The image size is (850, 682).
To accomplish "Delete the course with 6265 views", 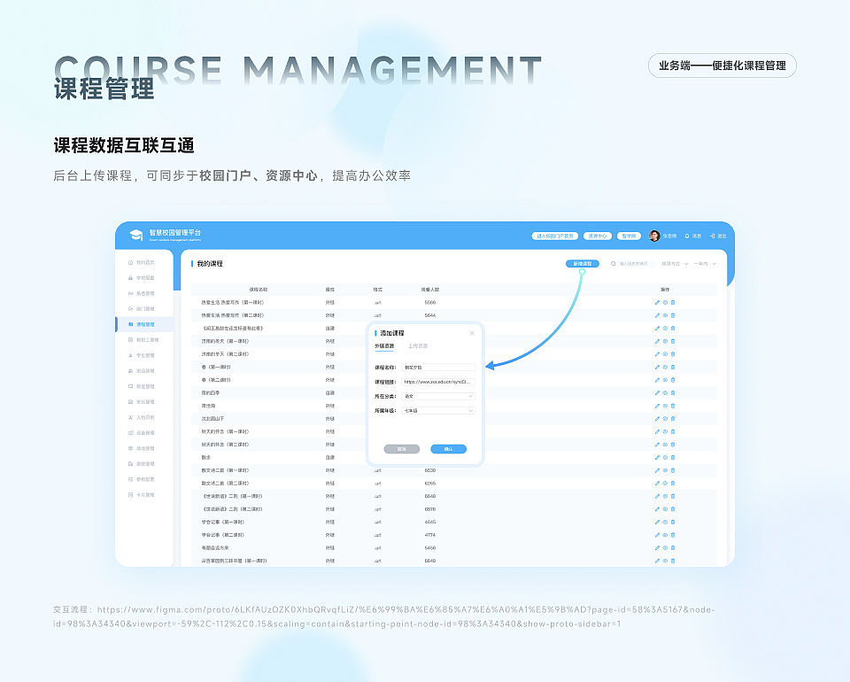I will 673,484.
